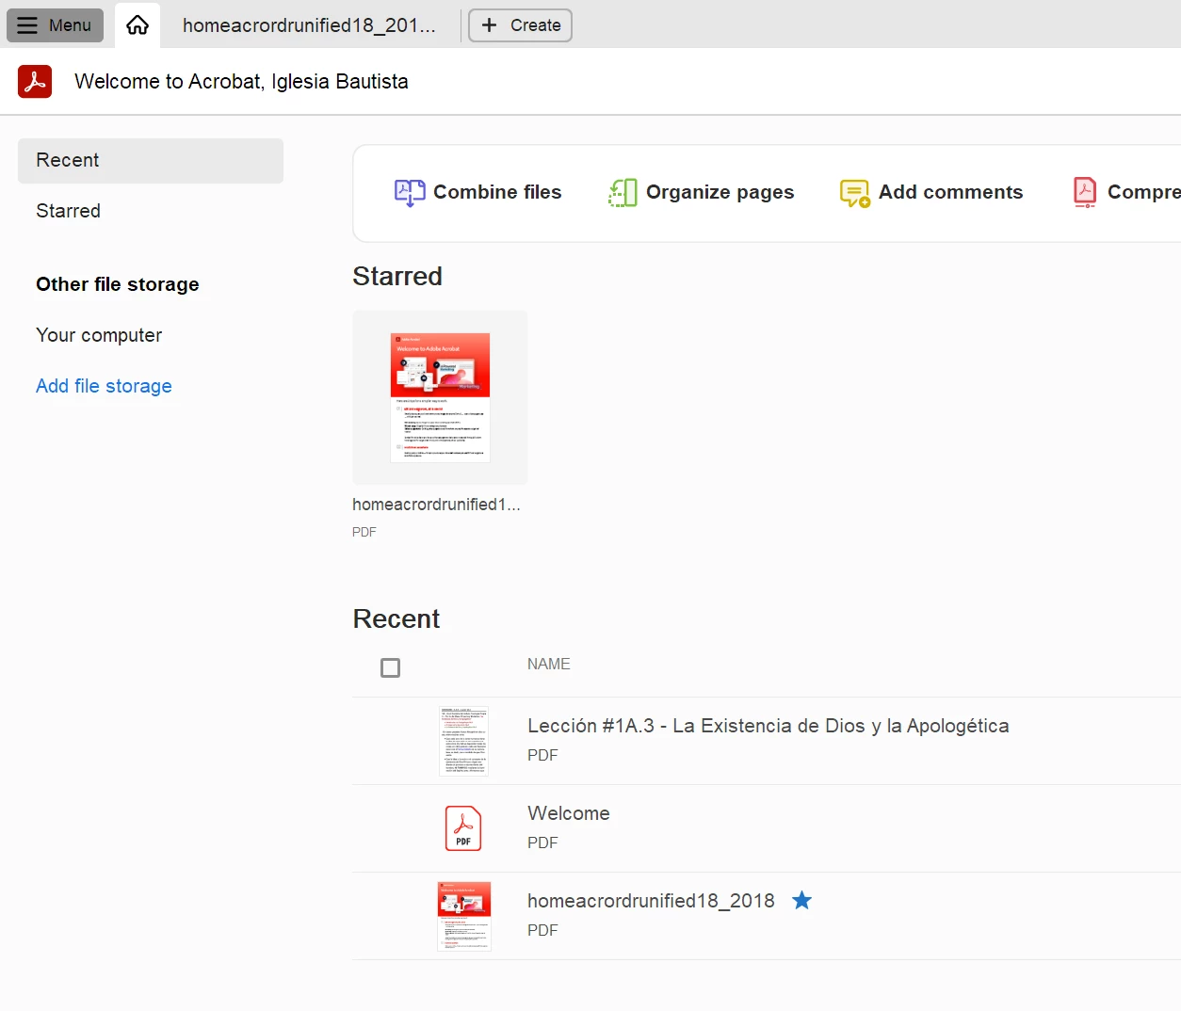Open the Add comments tool label
The image size is (1181, 1011).
click(950, 192)
